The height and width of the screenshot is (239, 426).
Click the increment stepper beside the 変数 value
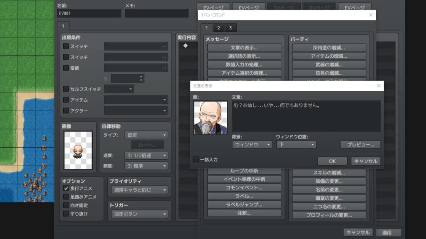[x=140, y=76]
